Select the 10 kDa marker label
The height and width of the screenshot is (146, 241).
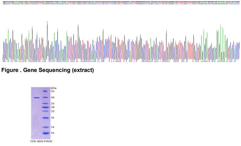[52, 133]
